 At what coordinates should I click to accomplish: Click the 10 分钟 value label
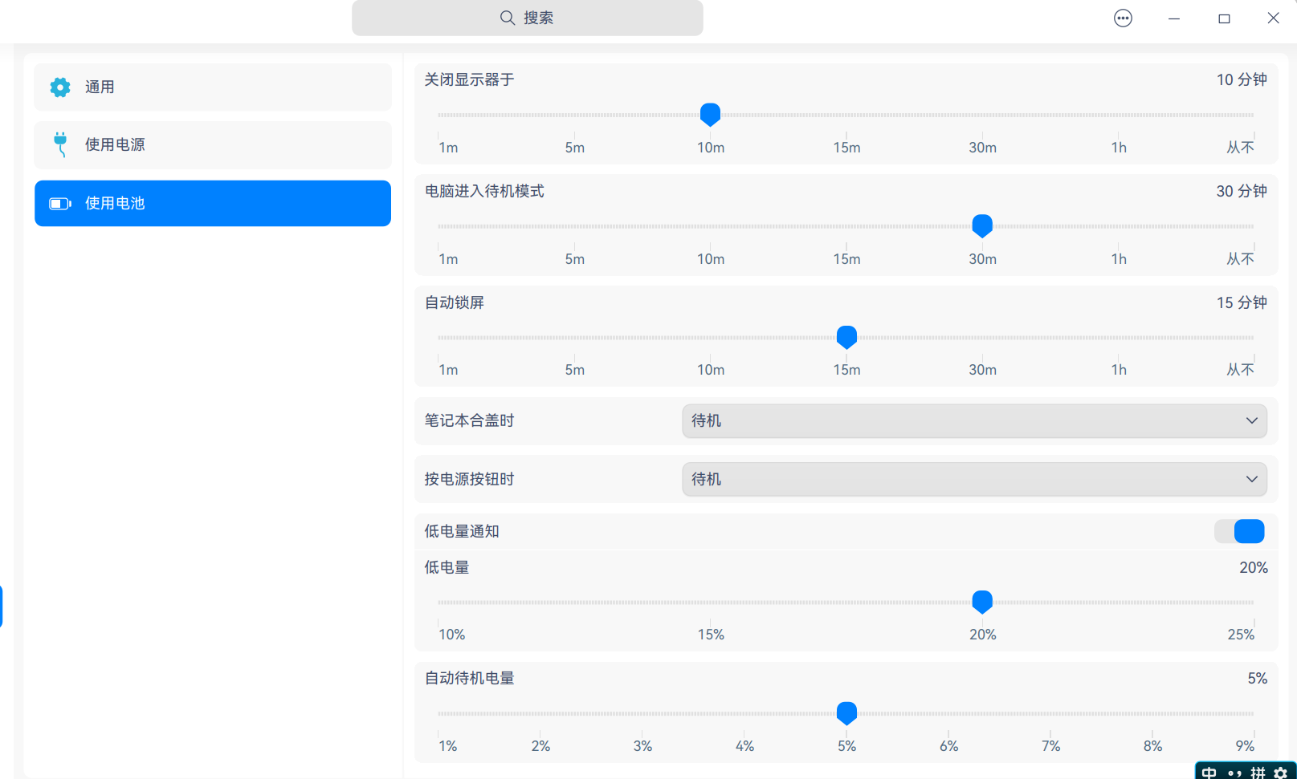(x=1242, y=79)
